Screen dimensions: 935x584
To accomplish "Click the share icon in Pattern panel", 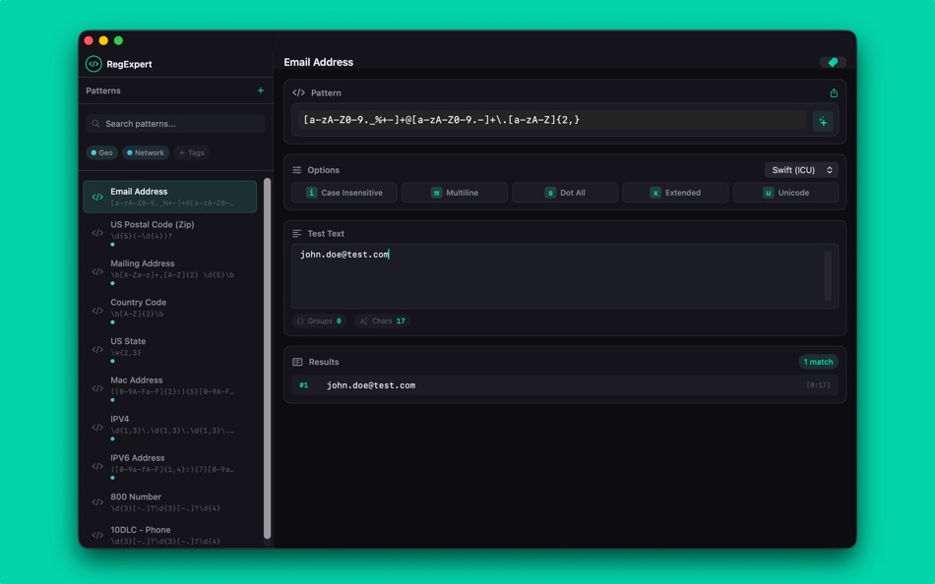I will coord(834,93).
